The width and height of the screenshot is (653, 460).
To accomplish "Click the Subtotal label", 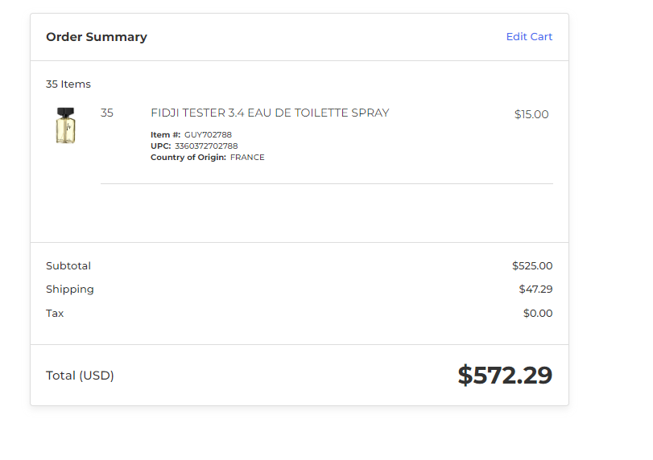I will tap(68, 265).
